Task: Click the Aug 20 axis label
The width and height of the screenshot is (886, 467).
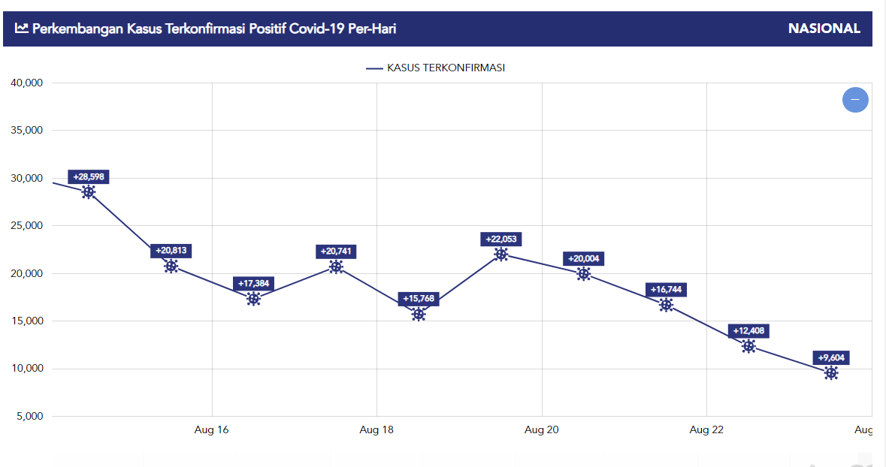Action: click(542, 429)
